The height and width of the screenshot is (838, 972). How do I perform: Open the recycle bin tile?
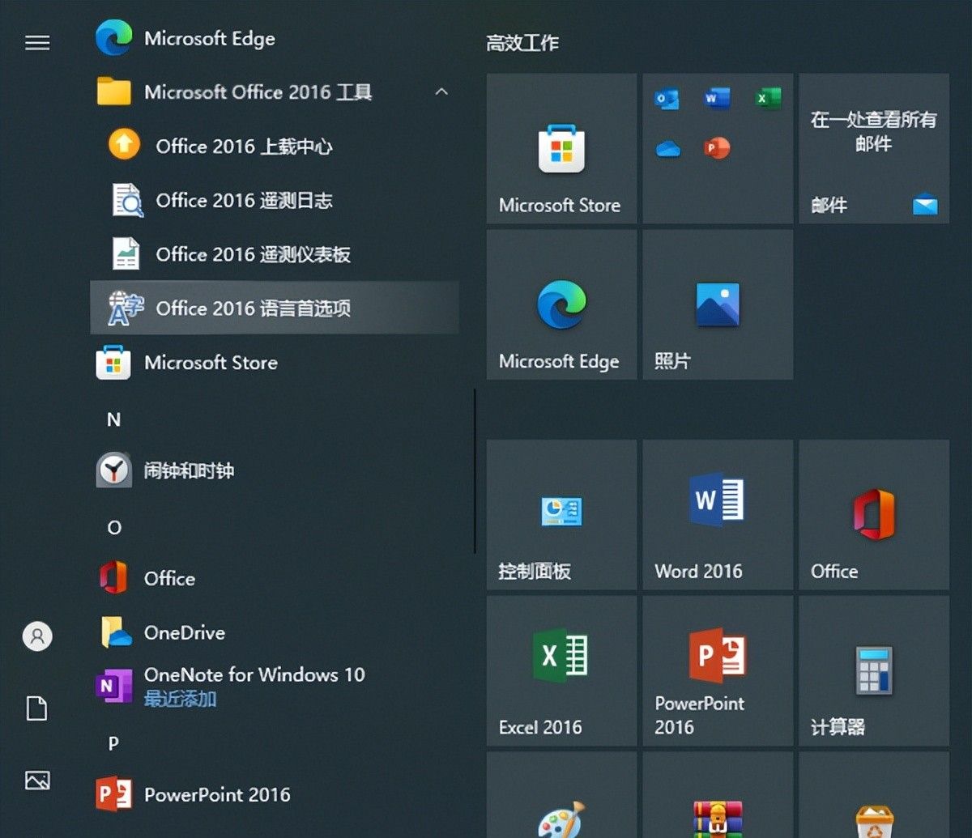coord(874,795)
